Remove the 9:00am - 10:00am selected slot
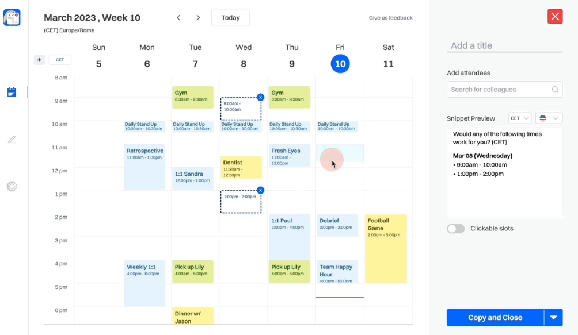This screenshot has height=335, width=578. (260, 97)
